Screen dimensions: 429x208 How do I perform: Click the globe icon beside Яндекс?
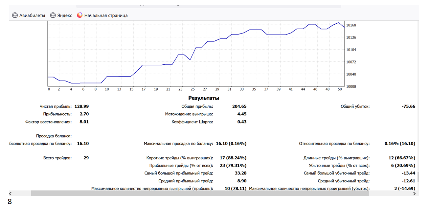(53, 15)
